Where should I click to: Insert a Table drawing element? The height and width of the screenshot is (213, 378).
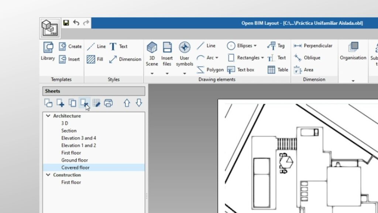278,70
